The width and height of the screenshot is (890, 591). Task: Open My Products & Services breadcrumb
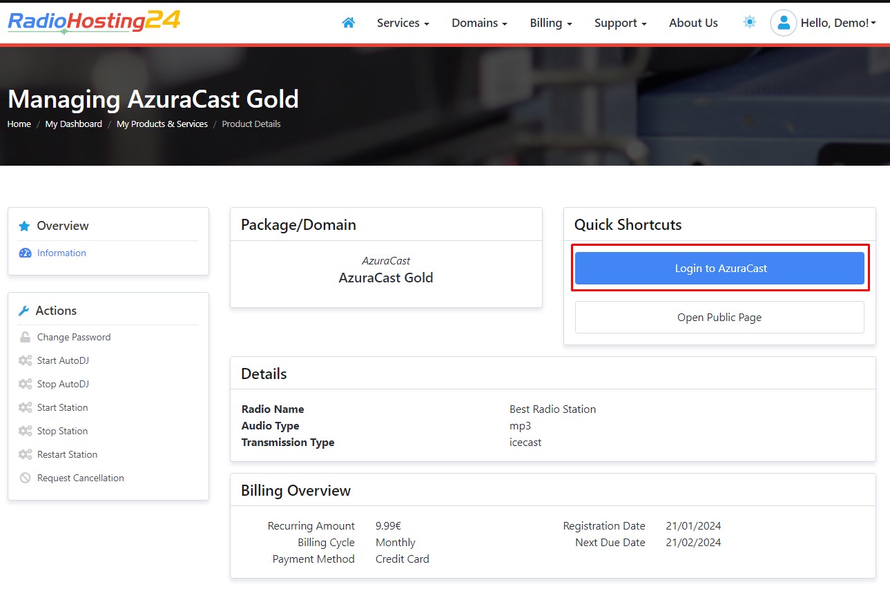click(162, 124)
